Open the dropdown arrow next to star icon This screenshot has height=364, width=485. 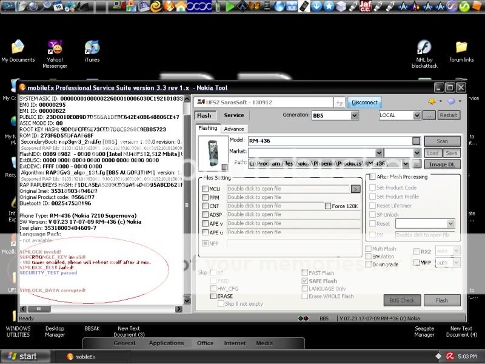pyautogui.click(x=441, y=101)
